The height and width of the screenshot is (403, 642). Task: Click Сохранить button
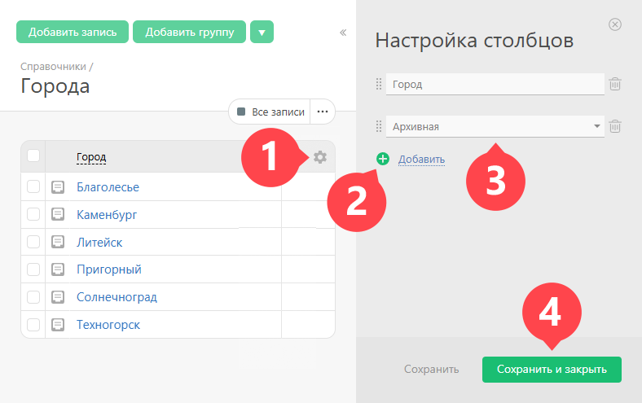click(431, 369)
